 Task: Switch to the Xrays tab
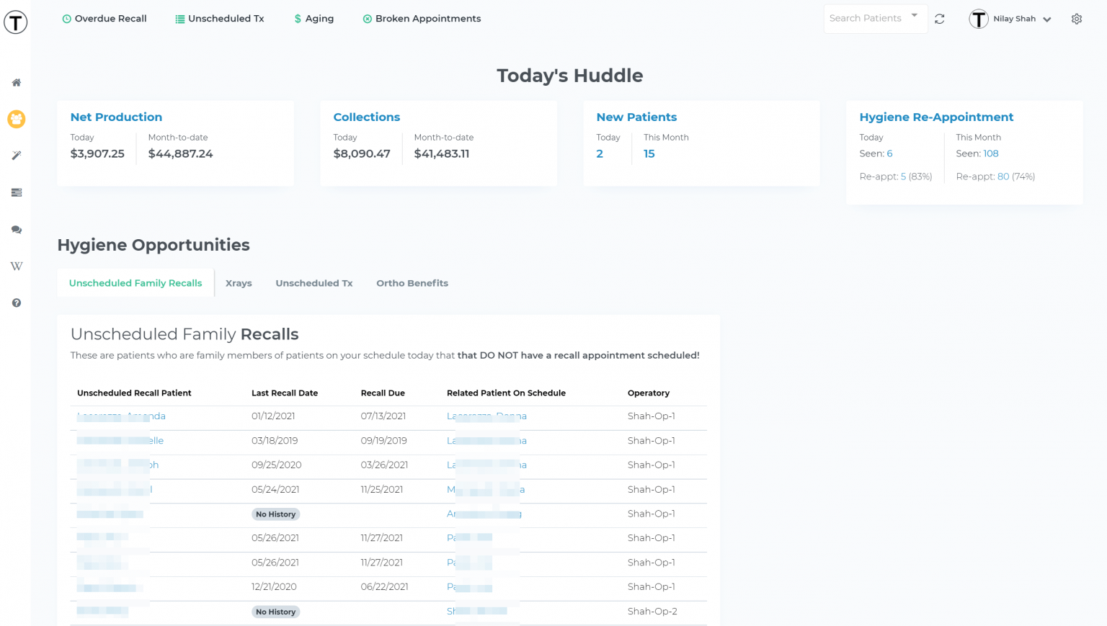click(x=239, y=282)
